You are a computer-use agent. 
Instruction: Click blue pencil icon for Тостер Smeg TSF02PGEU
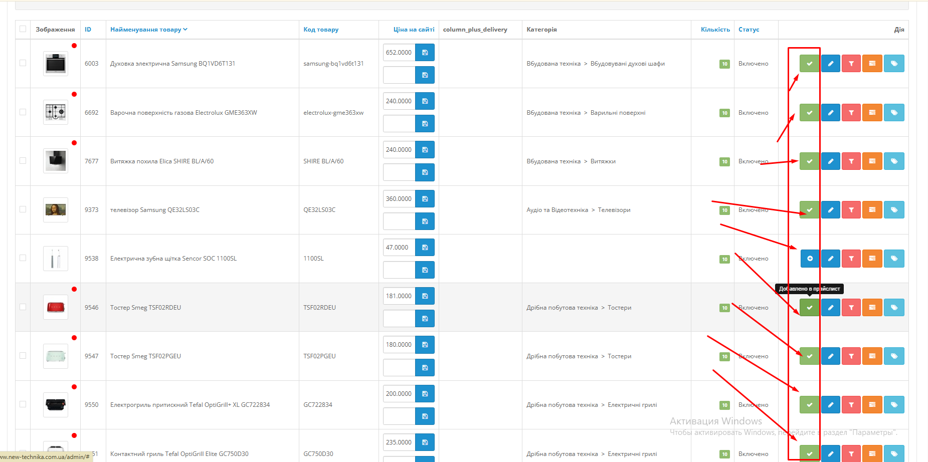[x=830, y=356]
